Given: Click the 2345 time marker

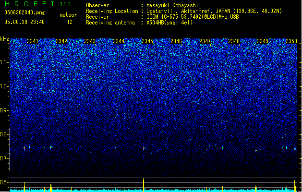Looking at the screenshot, I should pos(147,41).
